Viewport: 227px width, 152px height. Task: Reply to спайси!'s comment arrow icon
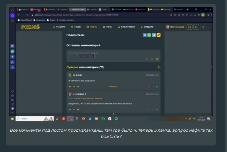pos(70,109)
